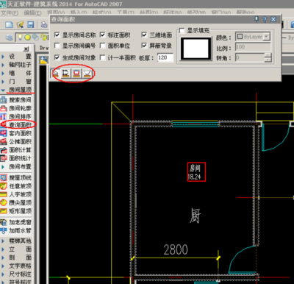Expand the 文字表格 menu group

(16, 266)
